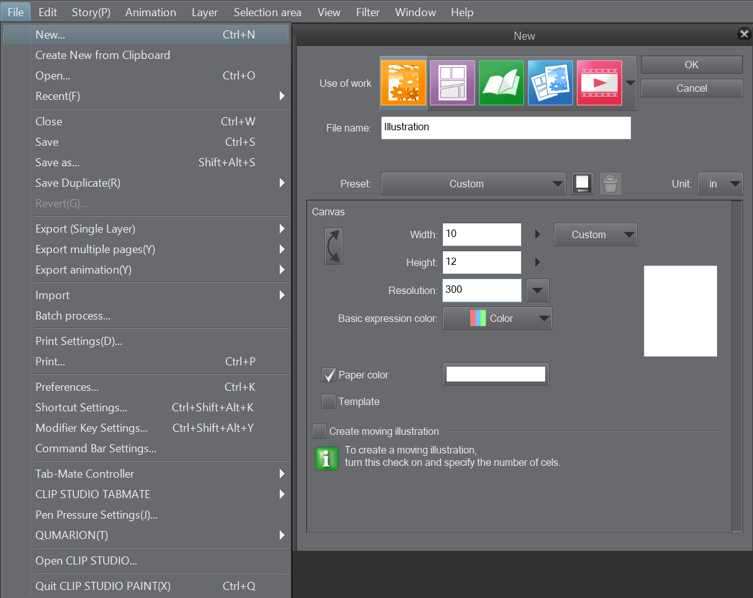This screenshot has height=598, width=753.
Task: Swap width and height with rotate arrows
Action: (334, 246)
